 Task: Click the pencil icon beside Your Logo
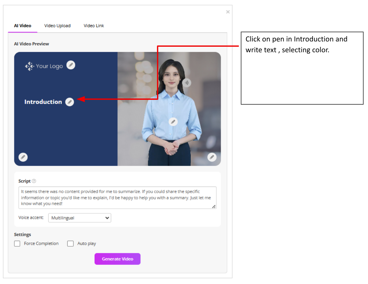[71, 65]
